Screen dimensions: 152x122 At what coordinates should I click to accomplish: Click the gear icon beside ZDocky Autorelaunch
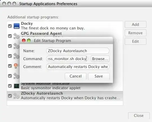tap(17, 96)
